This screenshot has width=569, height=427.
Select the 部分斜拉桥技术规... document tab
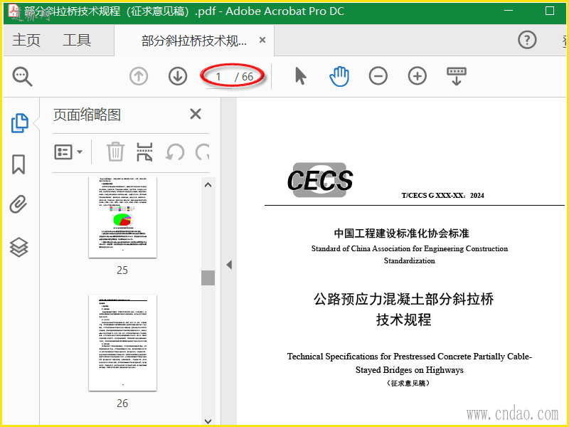(194, 41)
